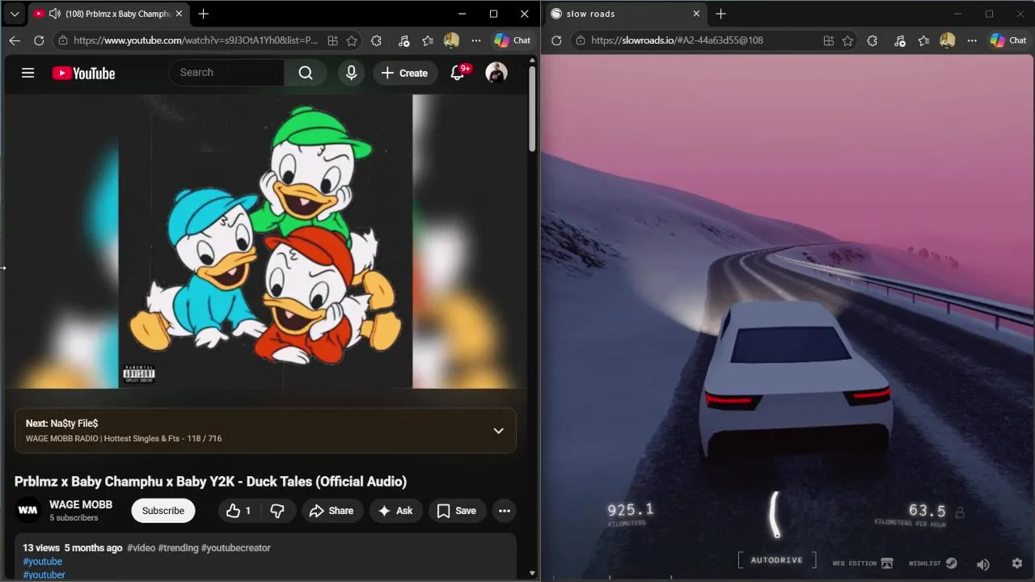Screen dimensions: 1035x582
Task: Open media control icon in slow roads window
Action: coord(899,40)
